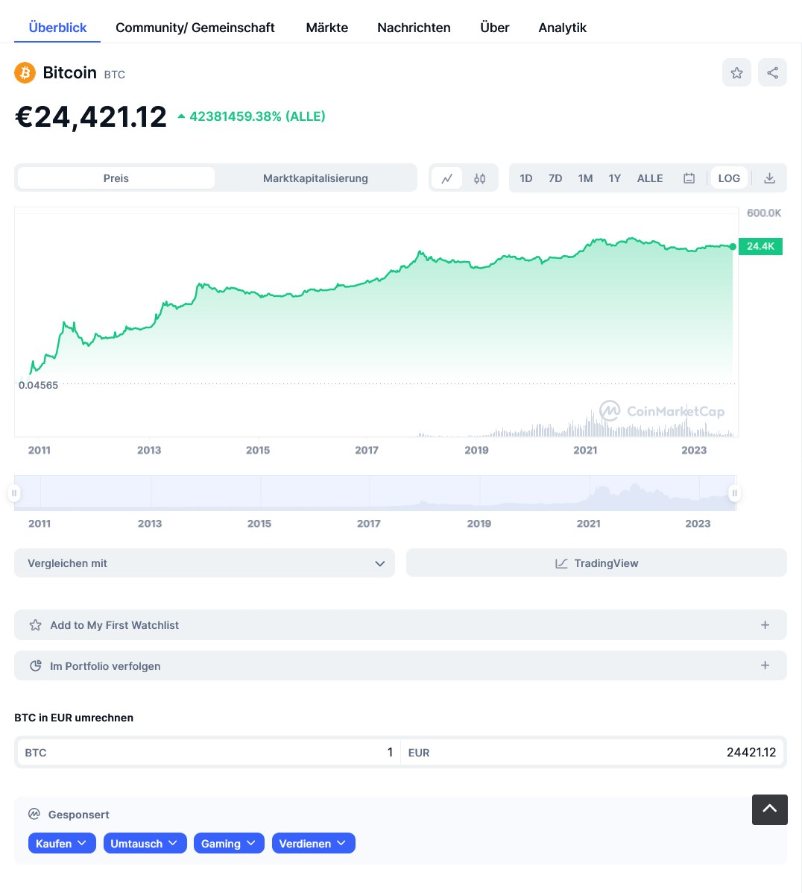This screenshot has width=802, height=893.
Task: Grab the right handle of range slider
Action: pos(735,493)
